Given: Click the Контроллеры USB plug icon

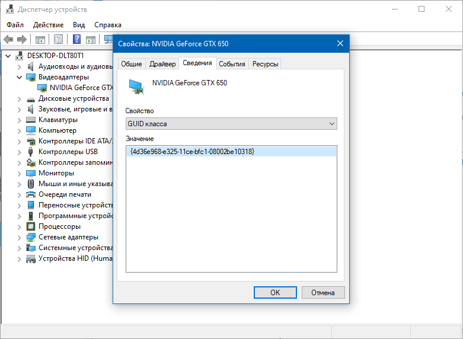Looking at the screenshot, I should click(x=30, y=152).
